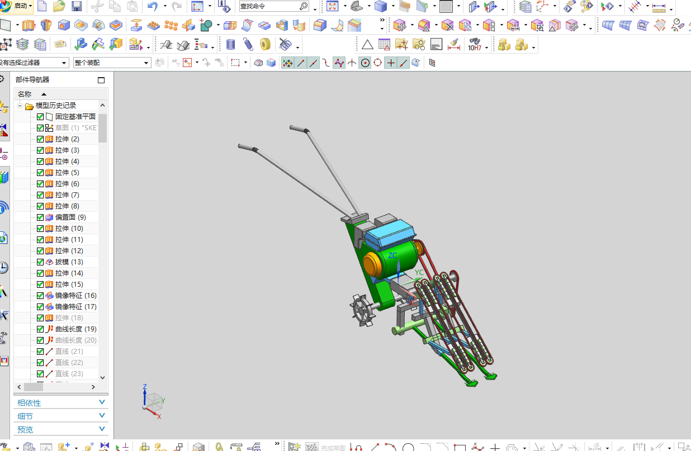
Task: Uncheck the 拉伸 (2) feature checkbox
Action: (x=40, y=139)
